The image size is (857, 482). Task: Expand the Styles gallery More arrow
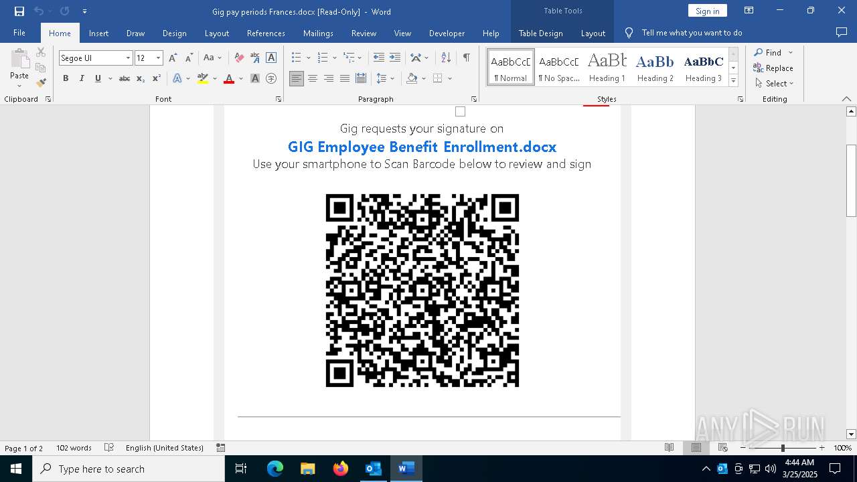point(733,80)
